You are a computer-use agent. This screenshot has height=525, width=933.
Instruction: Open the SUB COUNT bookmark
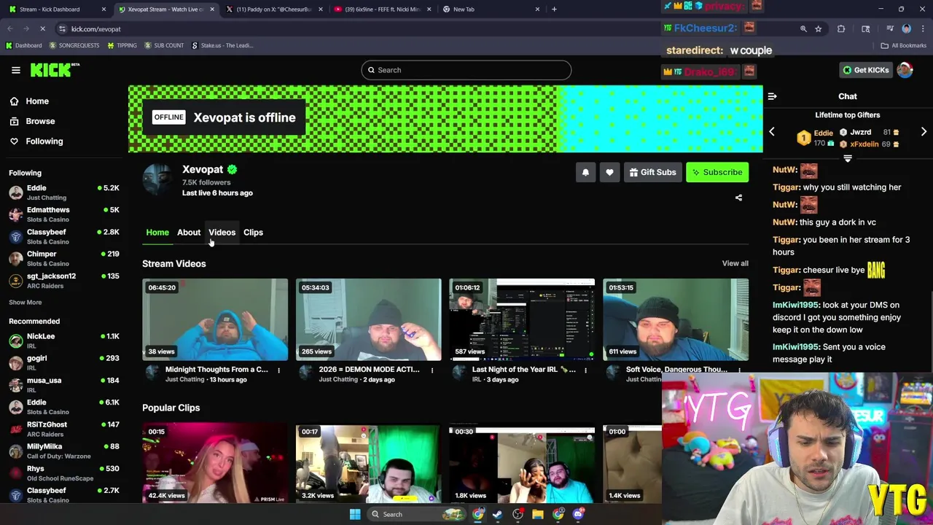tap(164, 45)
